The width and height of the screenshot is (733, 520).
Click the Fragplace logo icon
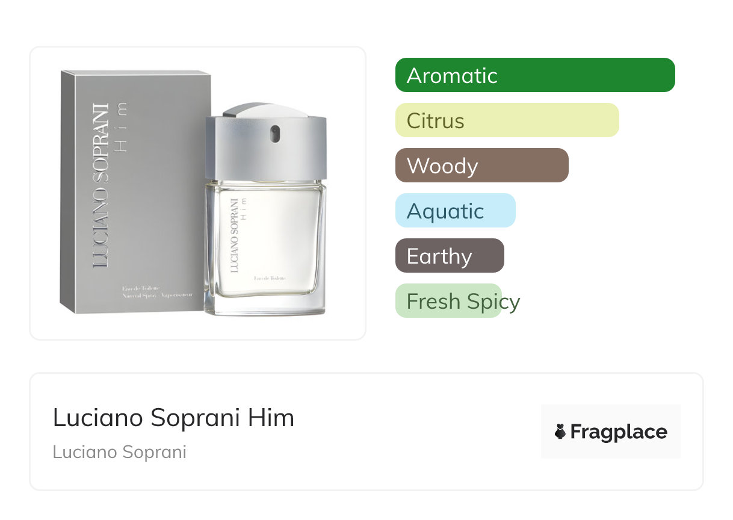point(560,432)
